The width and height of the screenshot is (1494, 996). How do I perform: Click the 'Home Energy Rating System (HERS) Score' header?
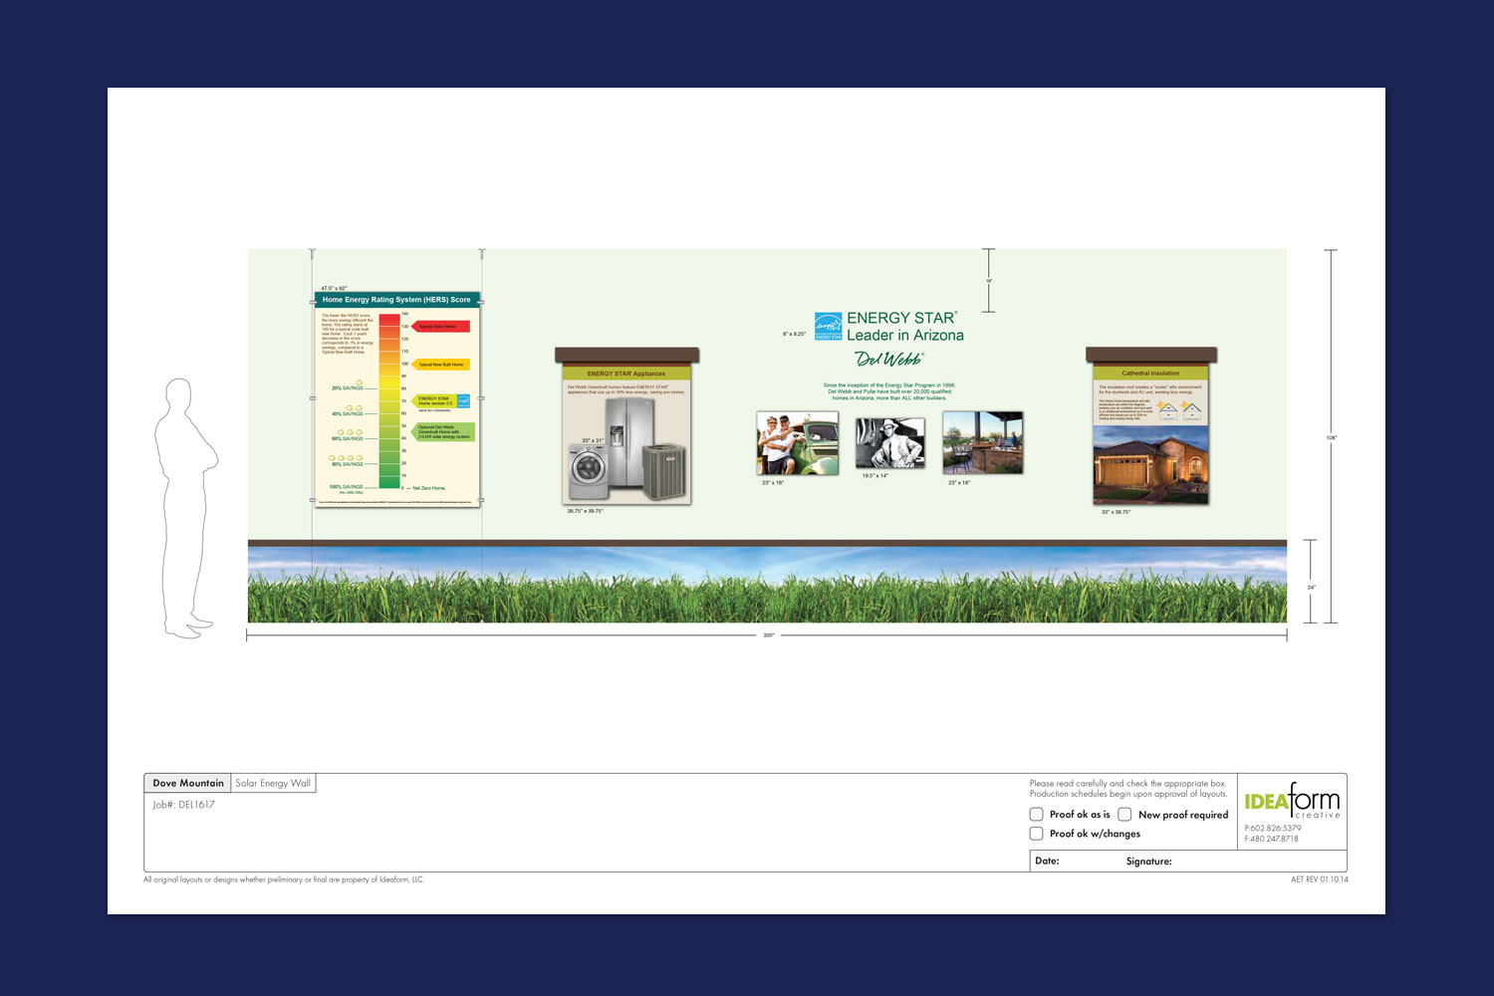[x=396, y=299]
